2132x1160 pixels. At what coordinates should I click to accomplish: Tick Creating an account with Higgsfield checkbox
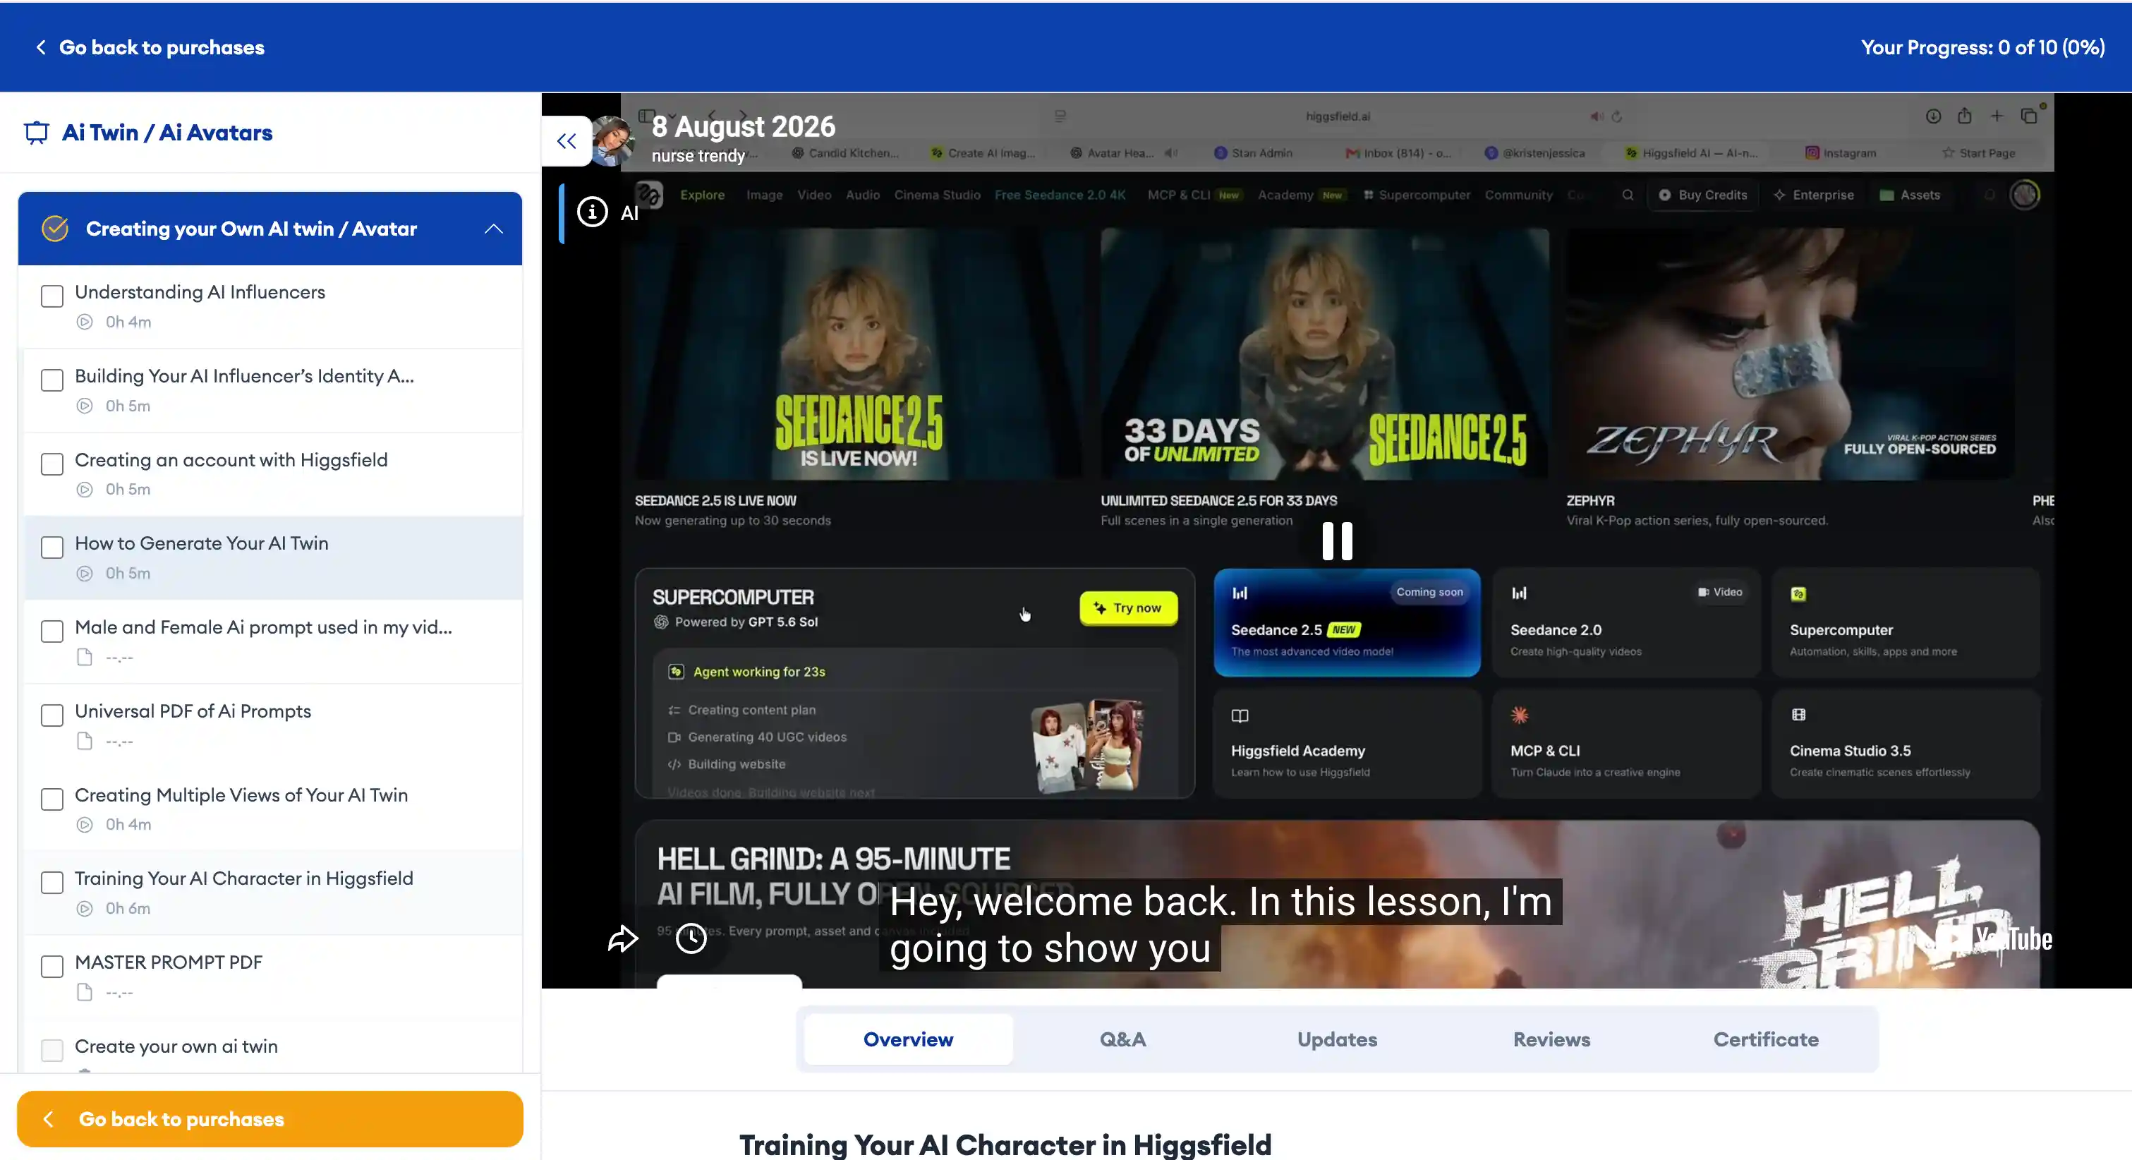(x=52, y=464)
